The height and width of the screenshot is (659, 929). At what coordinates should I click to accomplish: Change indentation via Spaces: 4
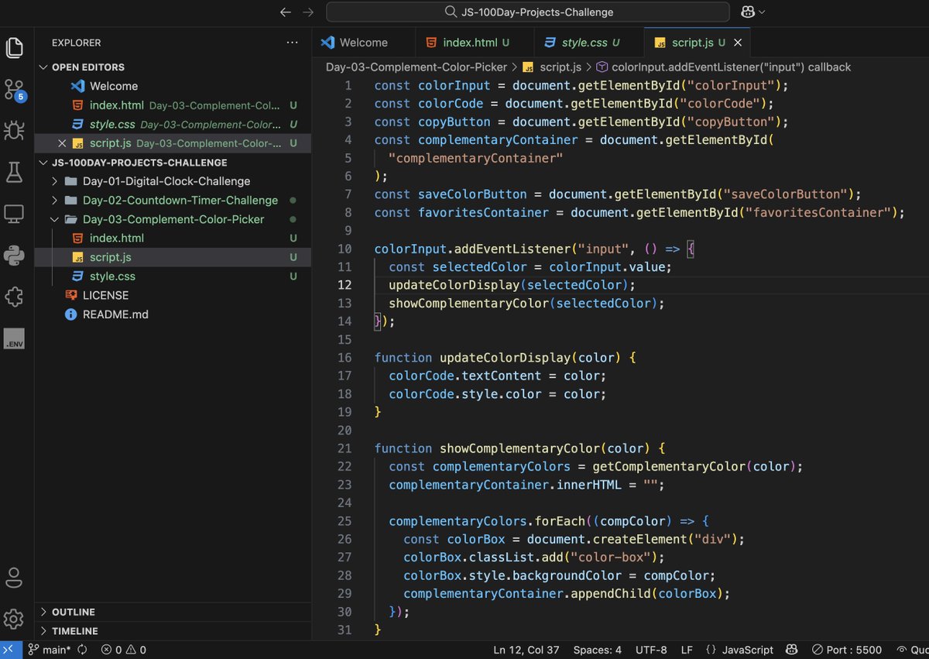pos(597,650)
